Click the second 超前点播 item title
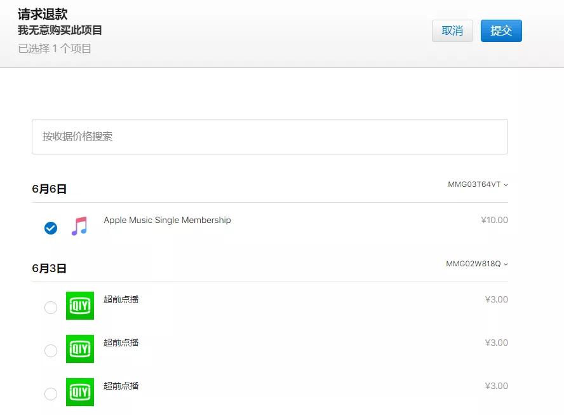 [121, 343]
